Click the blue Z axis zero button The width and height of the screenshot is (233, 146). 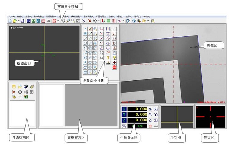pyautogui.click(x=124, y=120)
